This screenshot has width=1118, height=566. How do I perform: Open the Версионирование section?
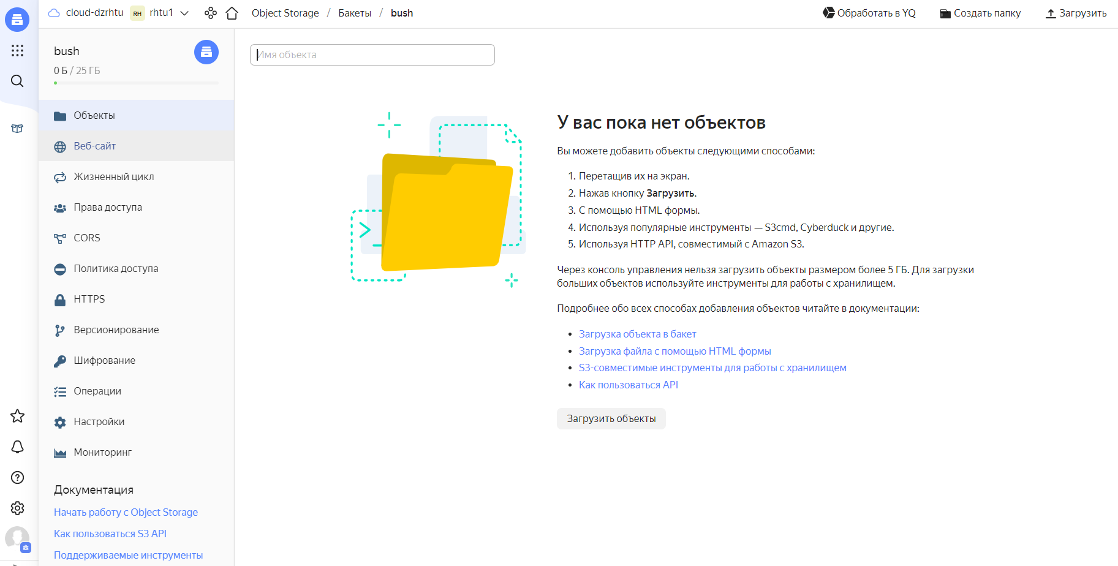[136, 330]
